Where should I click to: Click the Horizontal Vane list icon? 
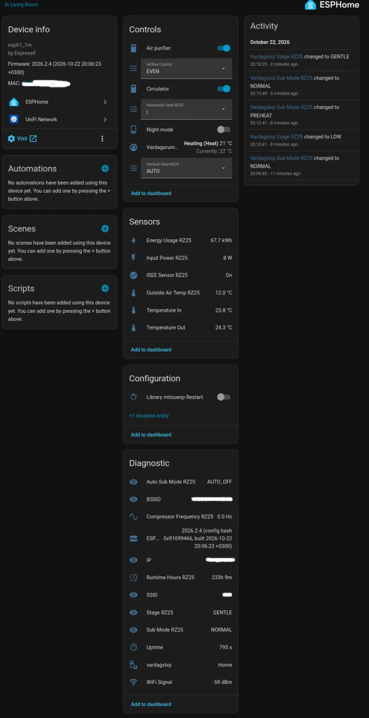[x=134, y=109]
